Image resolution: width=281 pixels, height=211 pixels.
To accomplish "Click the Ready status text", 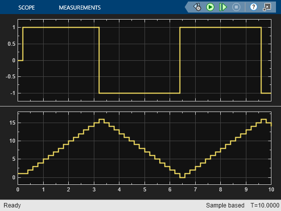I will click(x=12, y=205).
